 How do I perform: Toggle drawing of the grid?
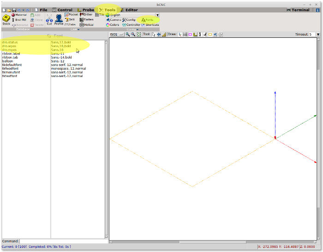pyautogui.click(x=185, y=35)
